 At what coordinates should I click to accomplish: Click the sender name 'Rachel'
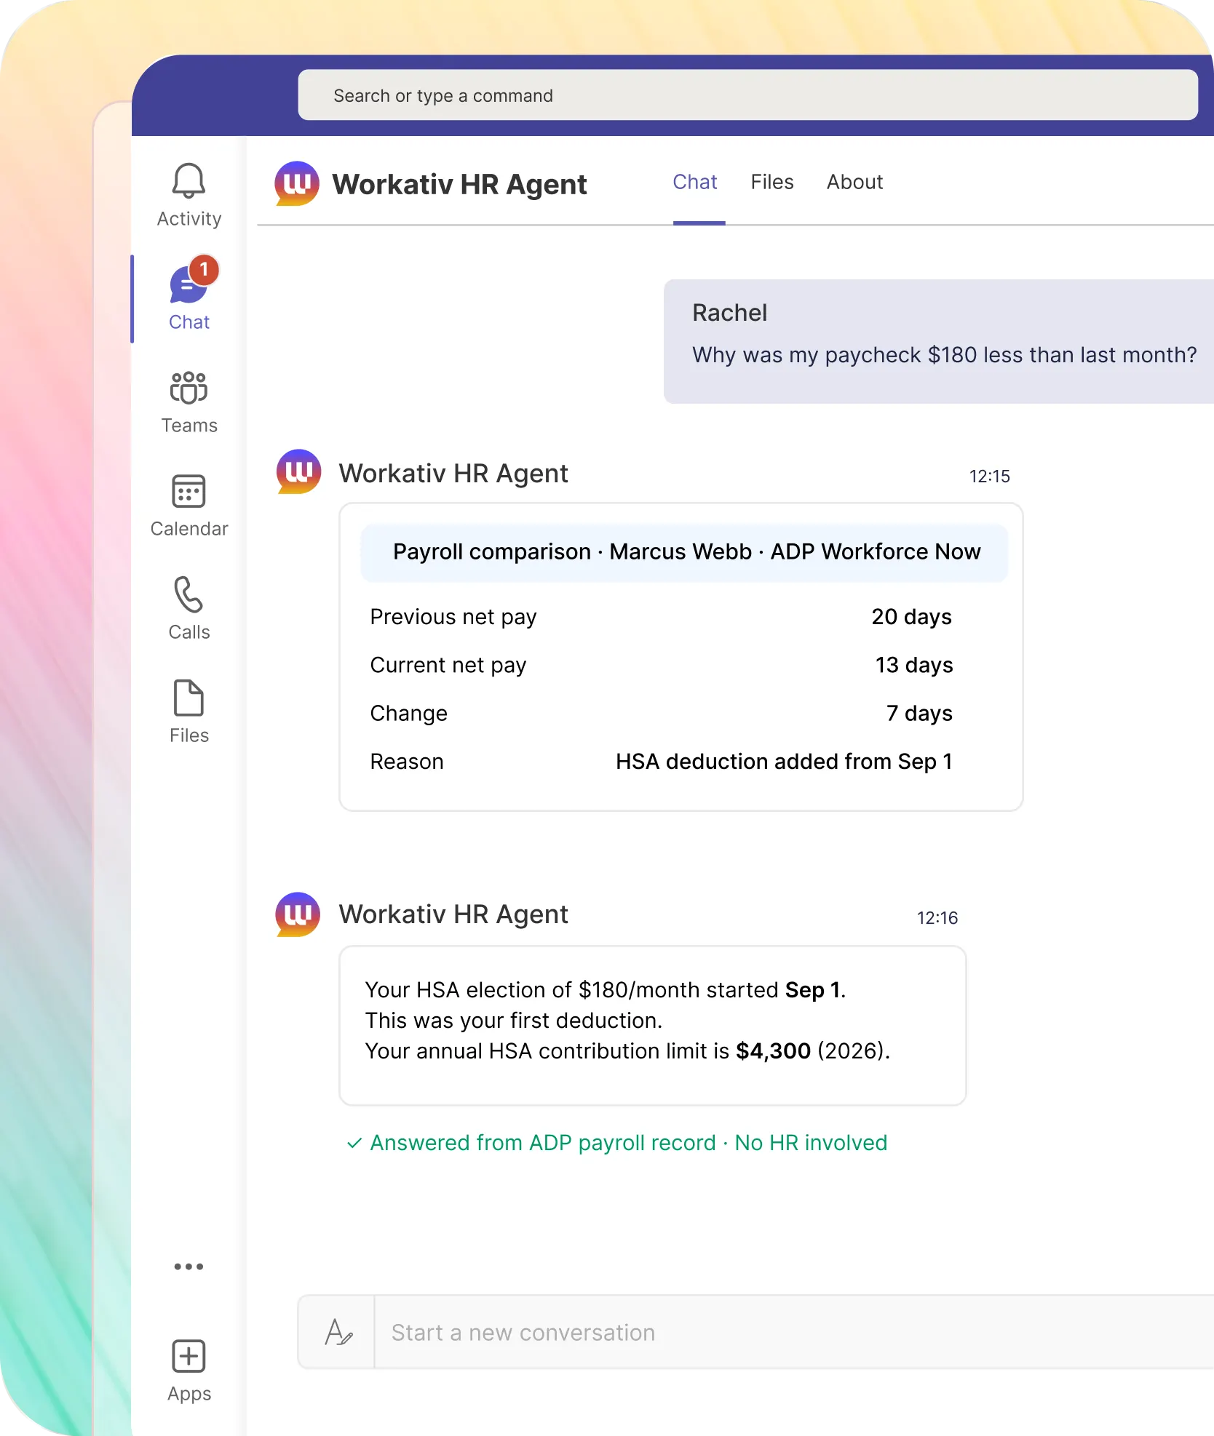click(x=729, y=313)
